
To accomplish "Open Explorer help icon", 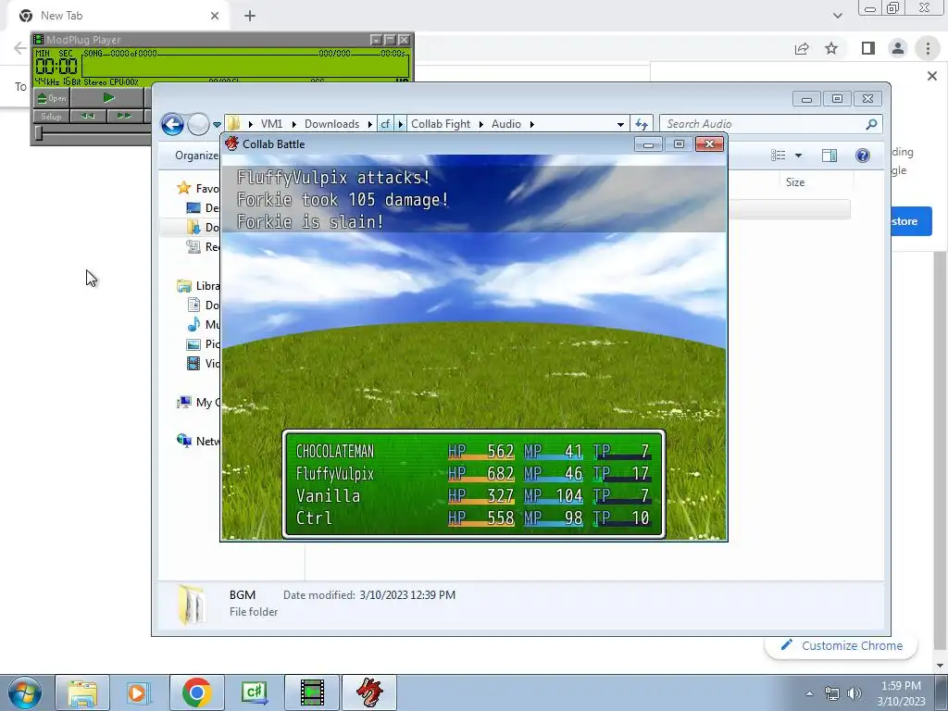I will [x=863, y=156].
